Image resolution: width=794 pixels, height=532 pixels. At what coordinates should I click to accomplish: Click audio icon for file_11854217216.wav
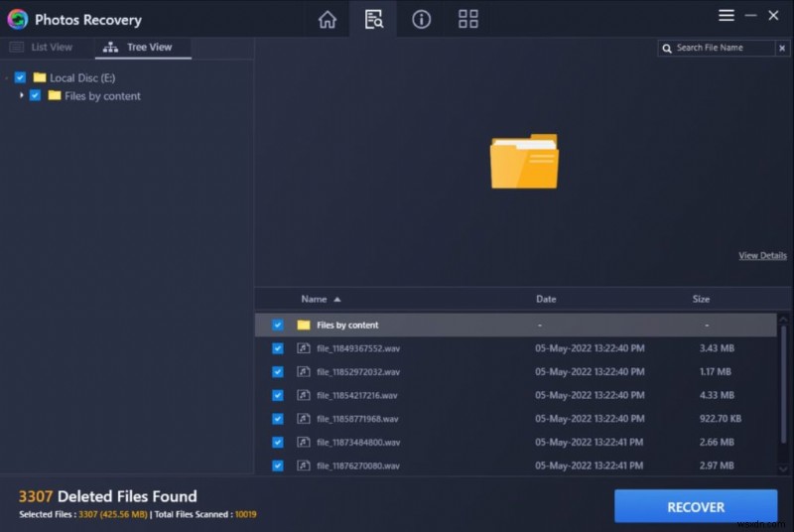(304, 395)
